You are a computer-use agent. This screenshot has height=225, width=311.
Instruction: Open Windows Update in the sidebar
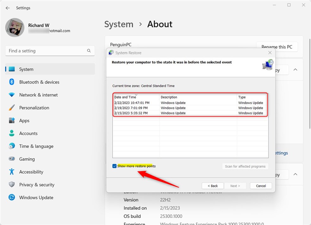[36, 197]
